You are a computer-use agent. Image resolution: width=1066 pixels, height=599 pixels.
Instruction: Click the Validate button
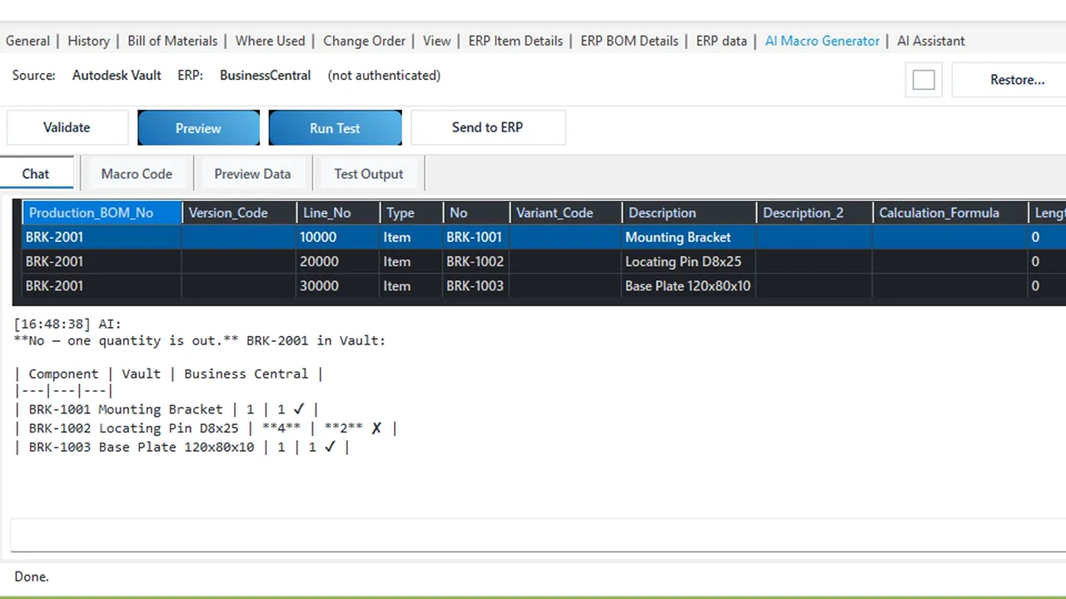67,127
